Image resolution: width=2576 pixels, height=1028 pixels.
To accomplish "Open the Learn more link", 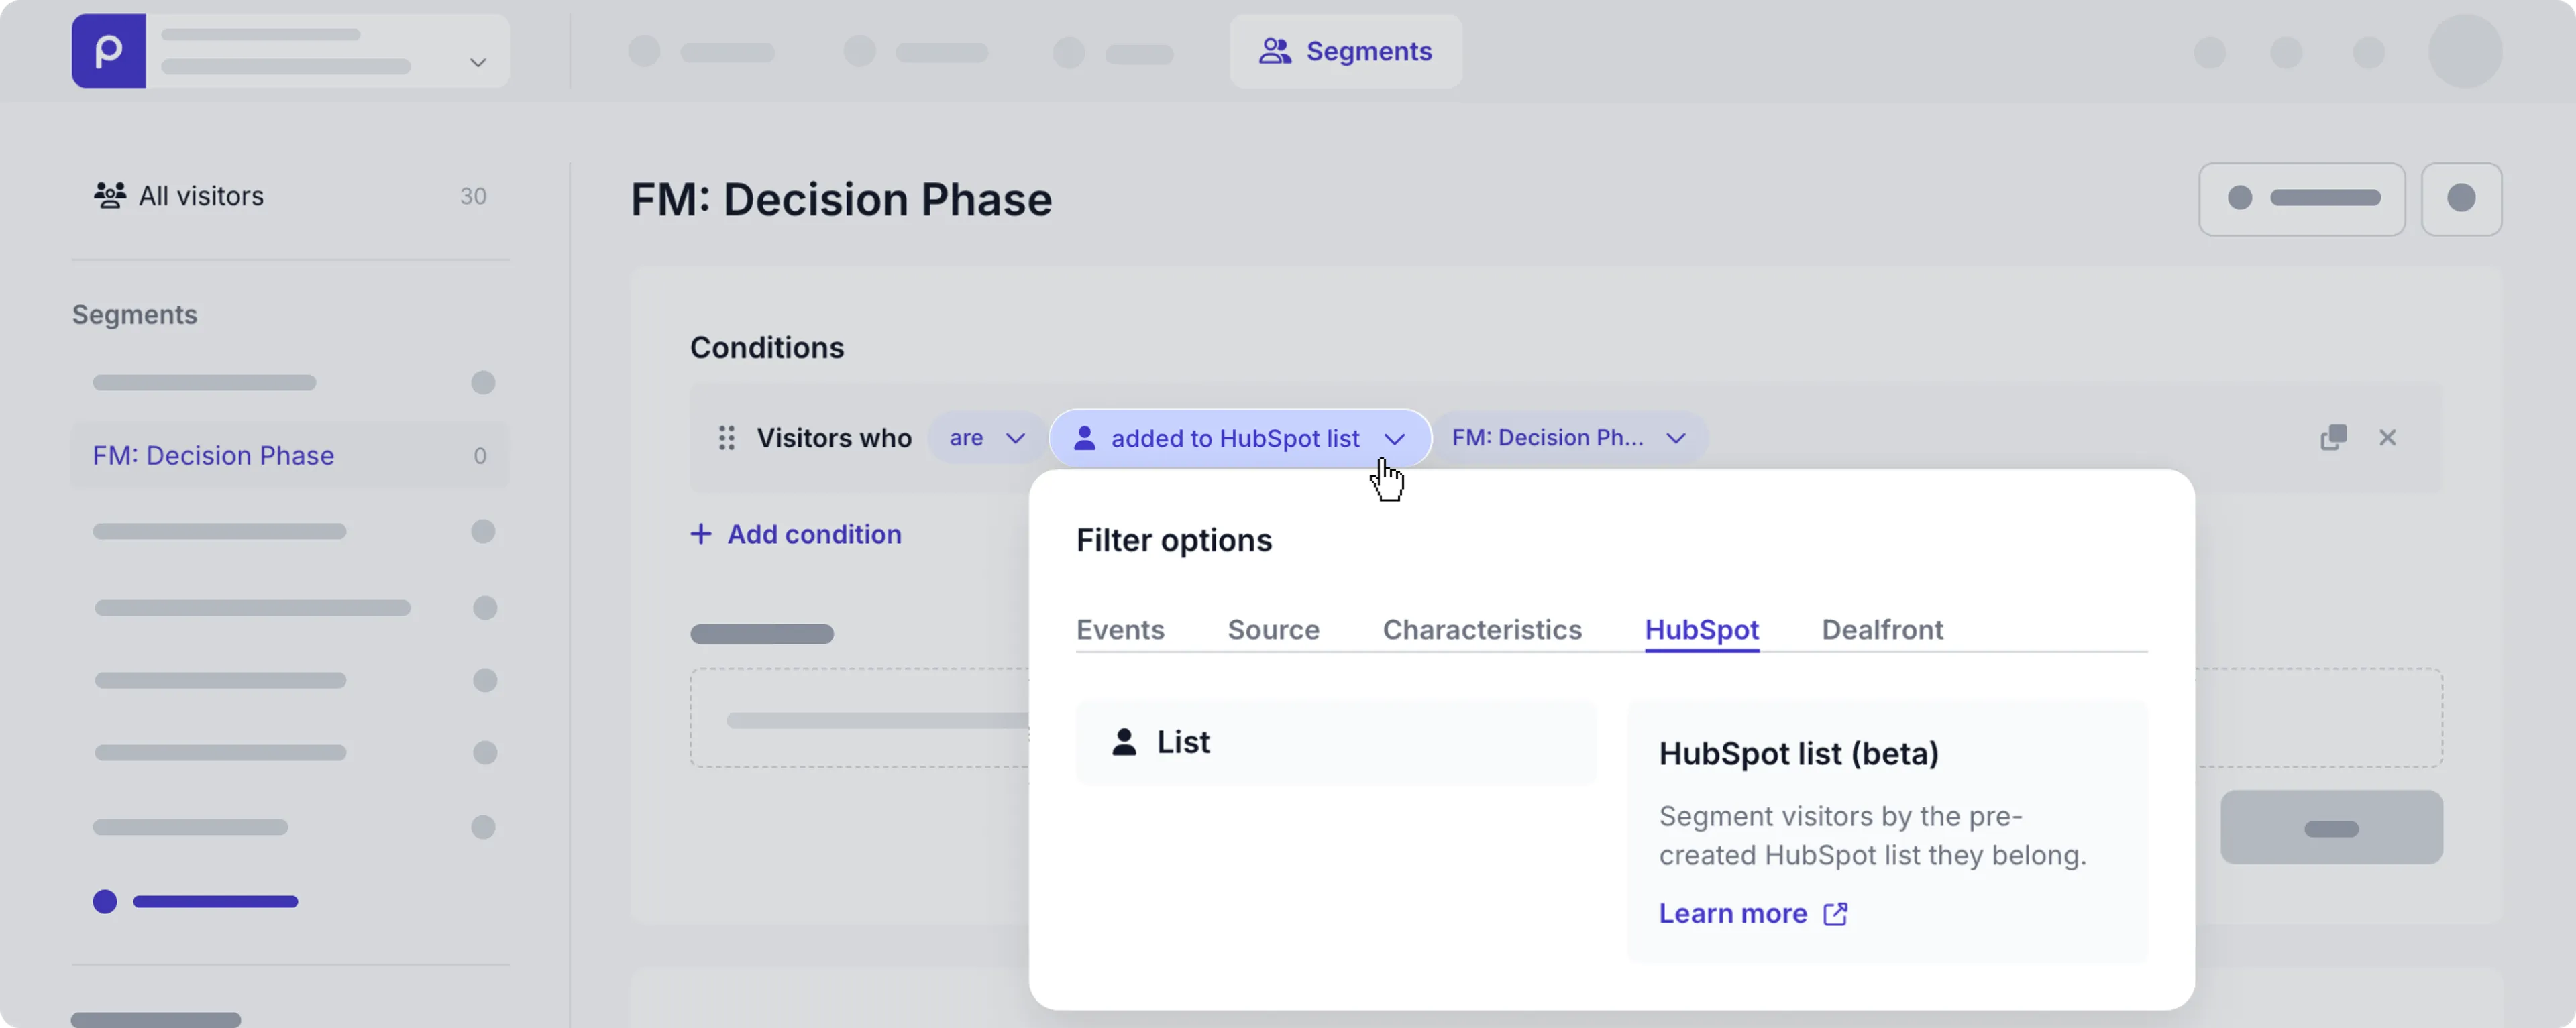I will click(1733, 913).
